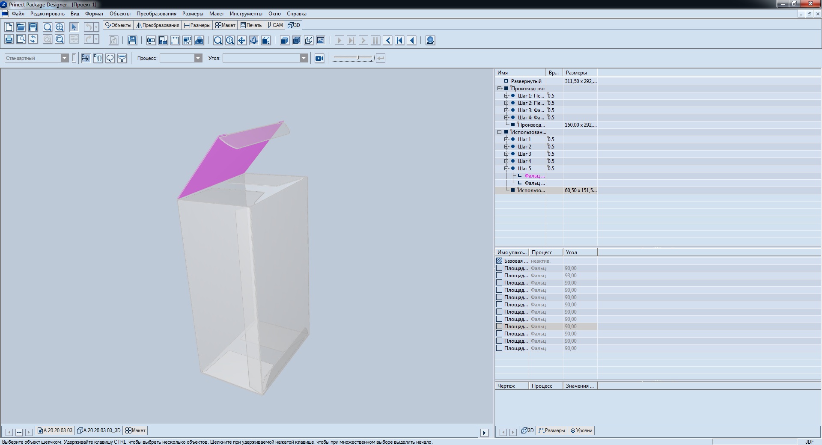Jump to first animation step
This screenshot has height=445, width=822.
(400, 40)
